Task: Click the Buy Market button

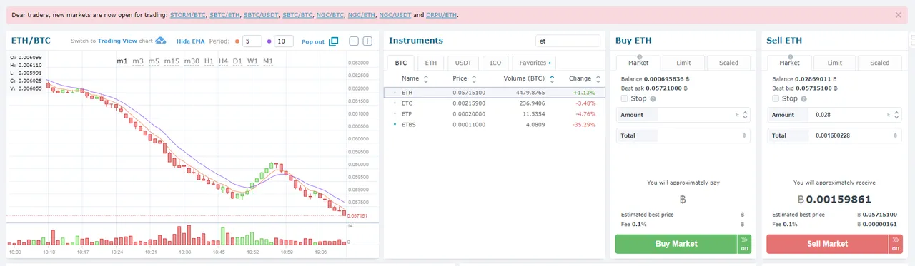Action: pos(676,244)
